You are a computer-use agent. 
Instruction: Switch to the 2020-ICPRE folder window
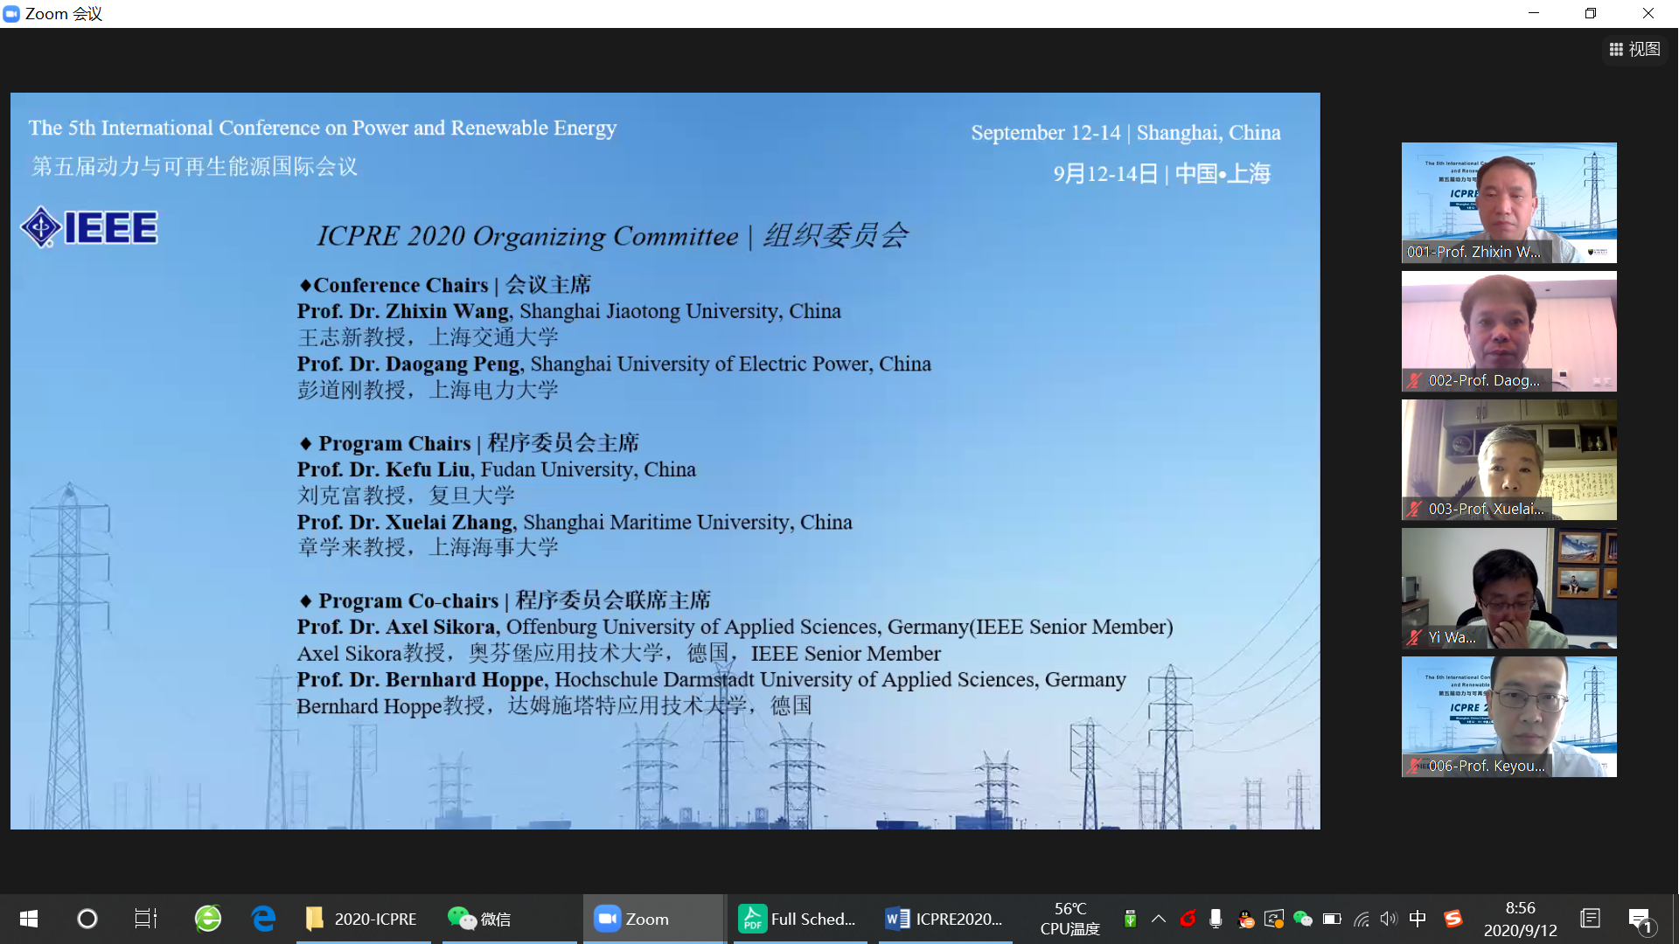point(363,919)
